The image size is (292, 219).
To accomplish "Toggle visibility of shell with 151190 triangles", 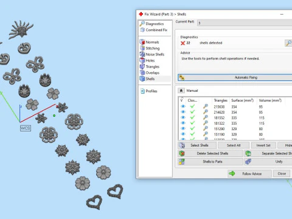I will click(183, 134).
